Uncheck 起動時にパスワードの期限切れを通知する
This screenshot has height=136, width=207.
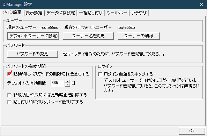pyautogui.click(x=9, y=74)
